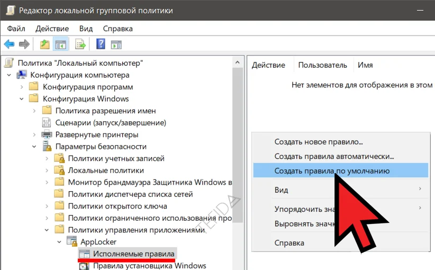Choose Создать новое правило… from context menu
This screenshot has width=435, height=270.
(x=341, y=142)
